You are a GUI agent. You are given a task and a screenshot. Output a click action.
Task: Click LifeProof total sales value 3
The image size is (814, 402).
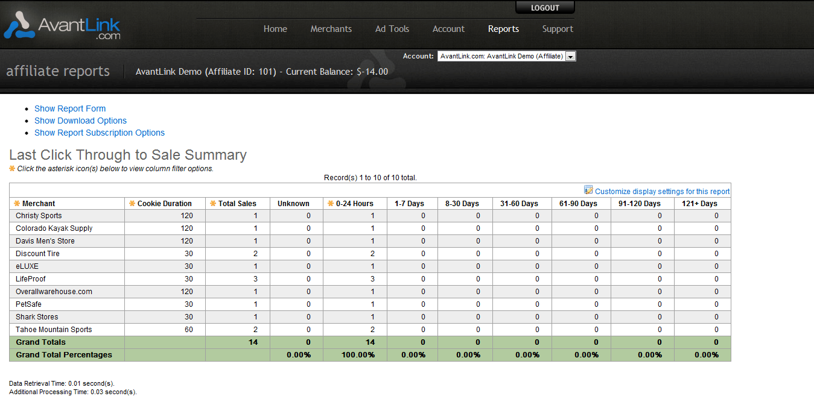pyautogui.click(x=255, y=279)
